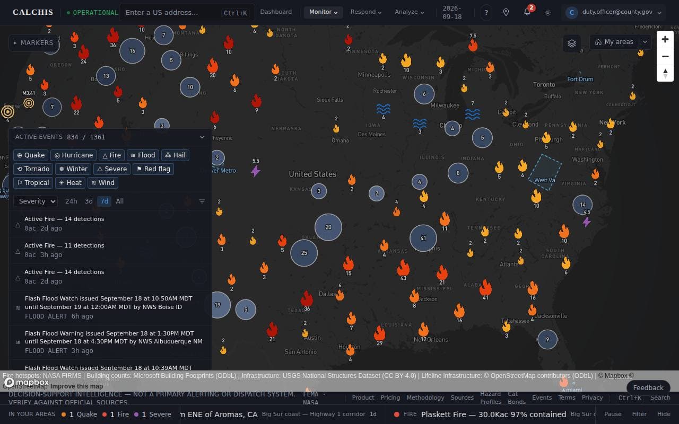679x424 pixels.
Task: Hide the alerts ticker
Action: pyautogui.click(x=664, y=414)
